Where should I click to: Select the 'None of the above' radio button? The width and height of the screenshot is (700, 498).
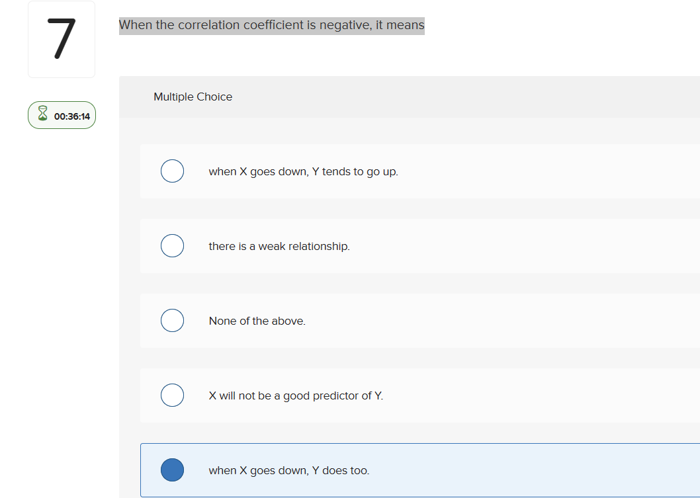172,320
